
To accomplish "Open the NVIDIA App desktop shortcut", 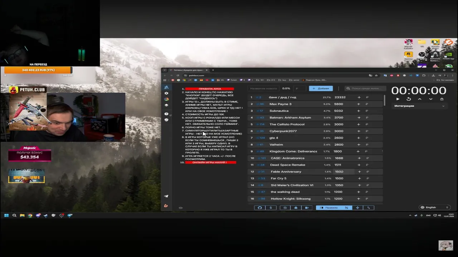I will 448,56.
